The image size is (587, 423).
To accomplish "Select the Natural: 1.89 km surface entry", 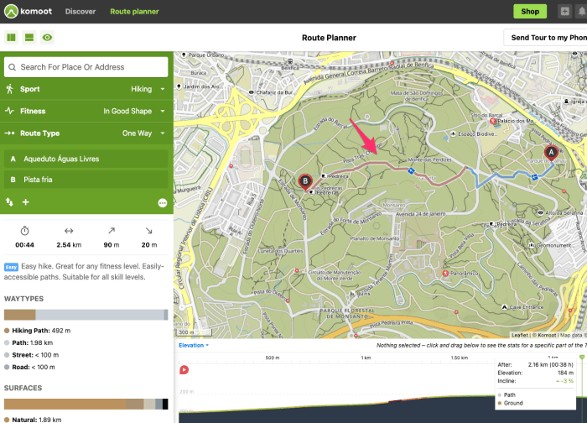I will tap(33, 420).
